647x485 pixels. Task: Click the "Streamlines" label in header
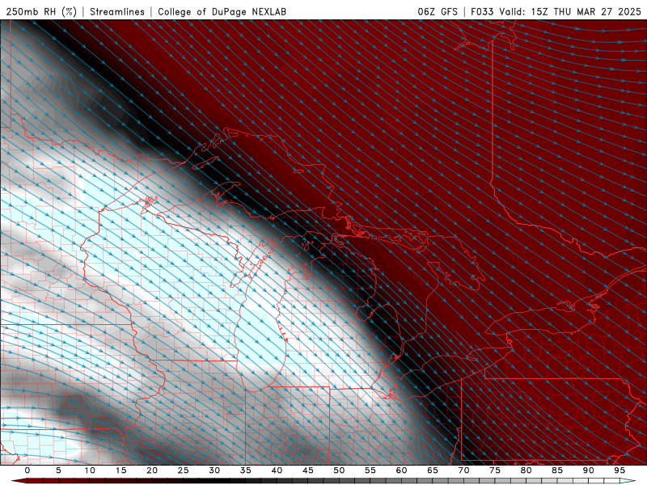pos(117,11)
